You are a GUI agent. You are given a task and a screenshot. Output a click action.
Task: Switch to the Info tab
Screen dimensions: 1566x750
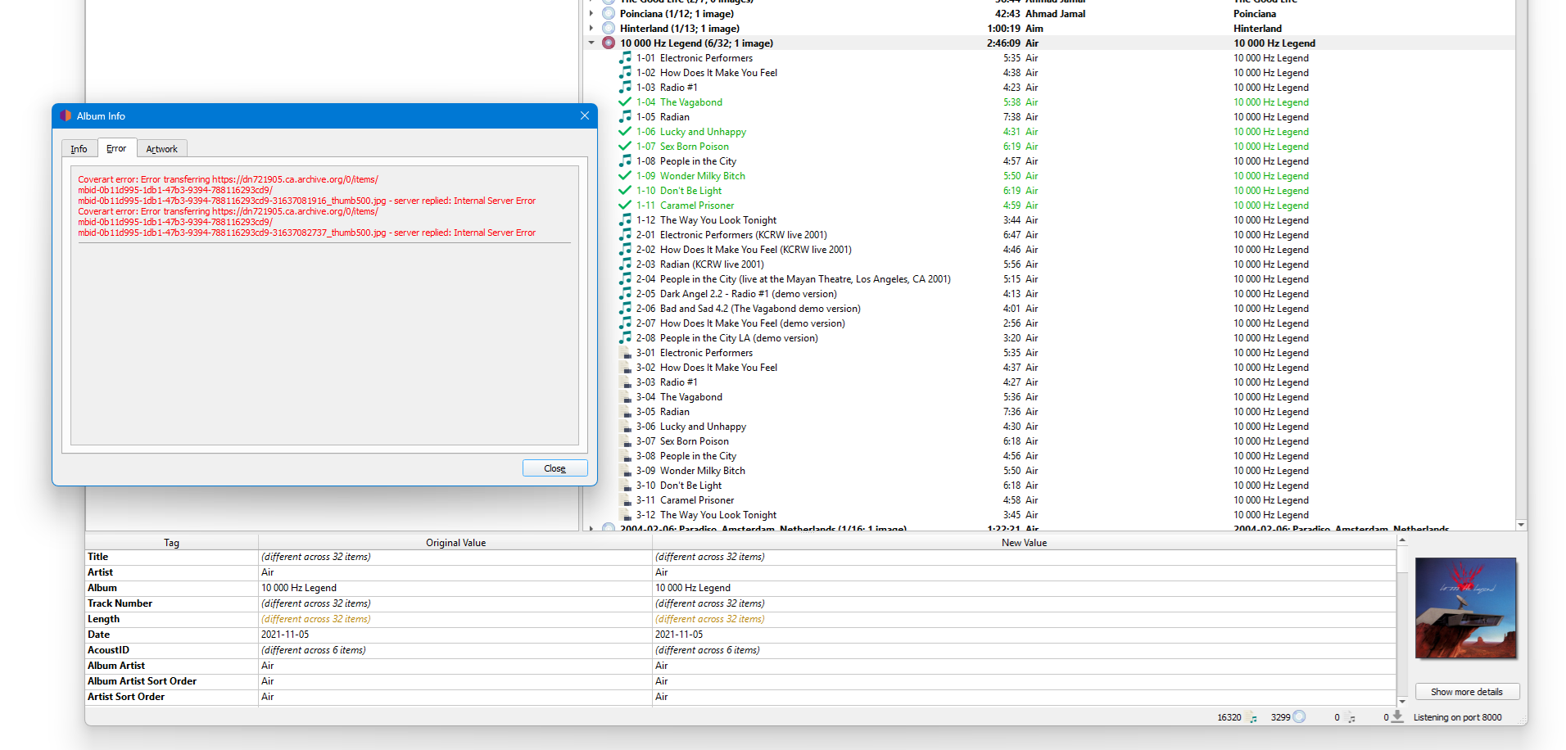click(x=79, y=149)
